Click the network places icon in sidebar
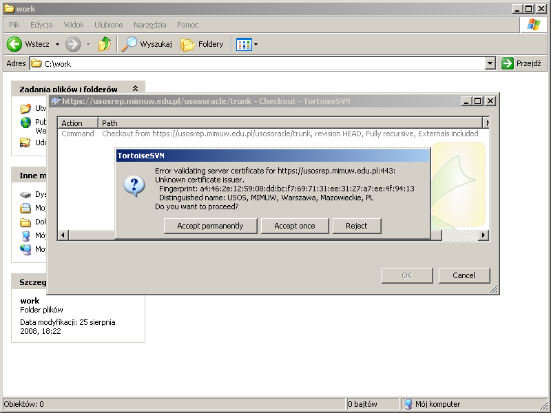The width and height of the screenshot is (551, 413). click(x=25, y=249)
